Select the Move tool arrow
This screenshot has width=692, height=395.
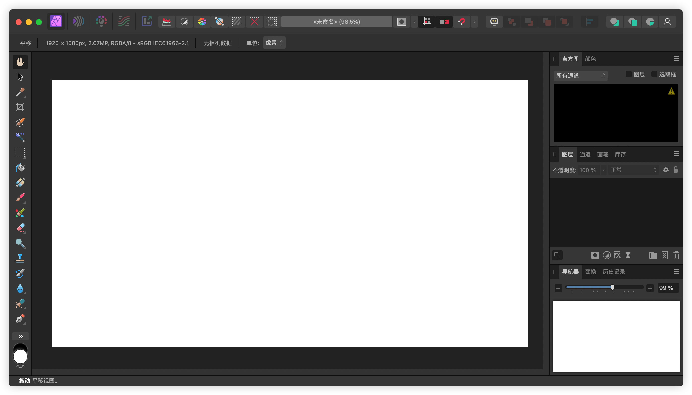20,77
